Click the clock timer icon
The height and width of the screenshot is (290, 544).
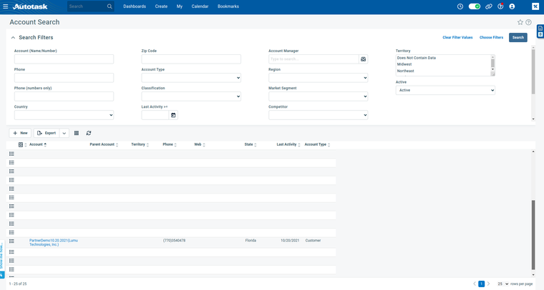pos(460,6)
